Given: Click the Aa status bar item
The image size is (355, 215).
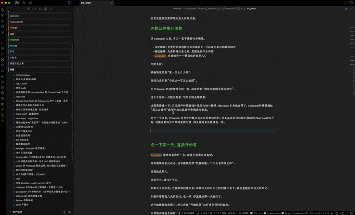Looking at the screenshot, I should [332, 213].
